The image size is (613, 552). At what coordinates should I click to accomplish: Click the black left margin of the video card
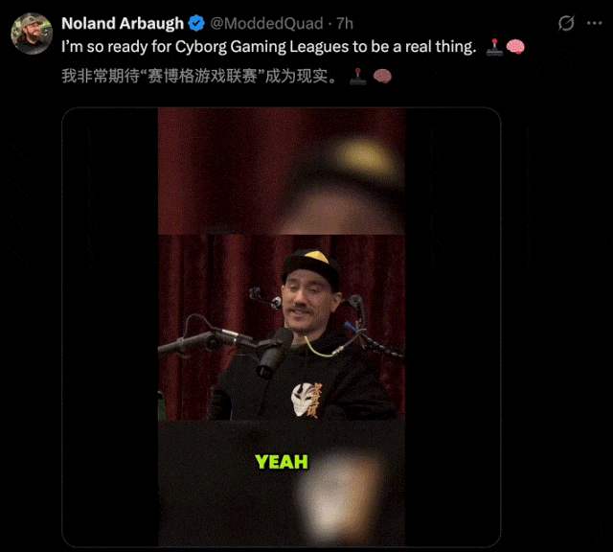[x=110, y=327]
